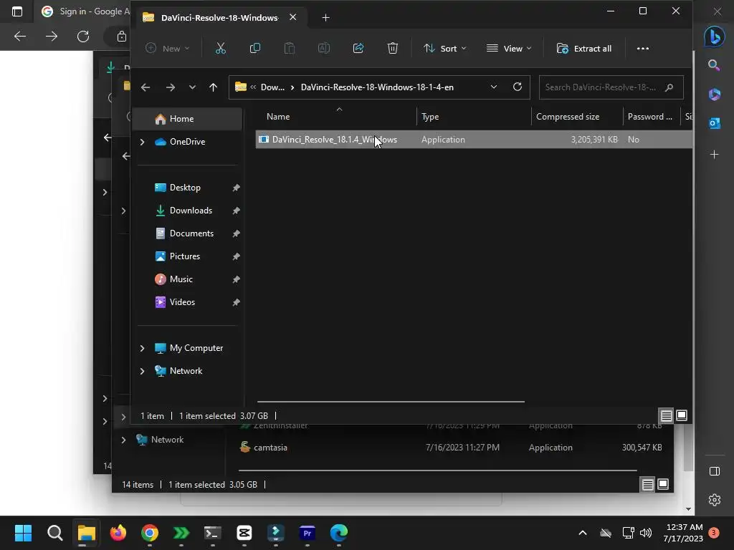Click the Delete trash can icon
The height and width of the screenshot is (550, 734).
pos(392,48)
